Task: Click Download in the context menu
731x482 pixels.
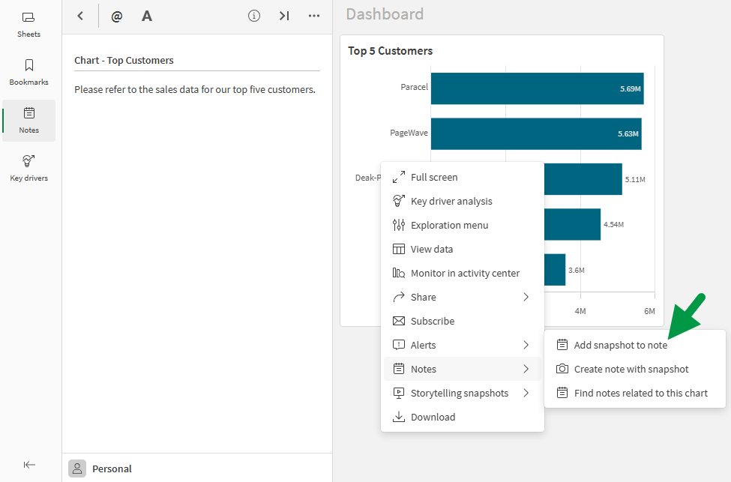Action: (x=433, y=417)
